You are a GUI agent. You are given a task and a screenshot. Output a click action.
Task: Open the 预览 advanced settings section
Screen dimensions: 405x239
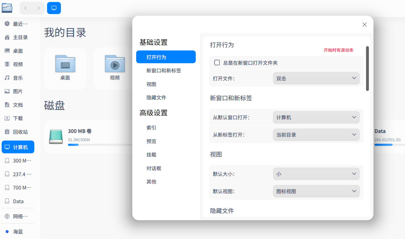151,141
